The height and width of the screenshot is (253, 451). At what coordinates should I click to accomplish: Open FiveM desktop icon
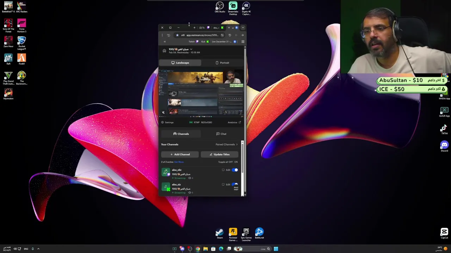21,59
